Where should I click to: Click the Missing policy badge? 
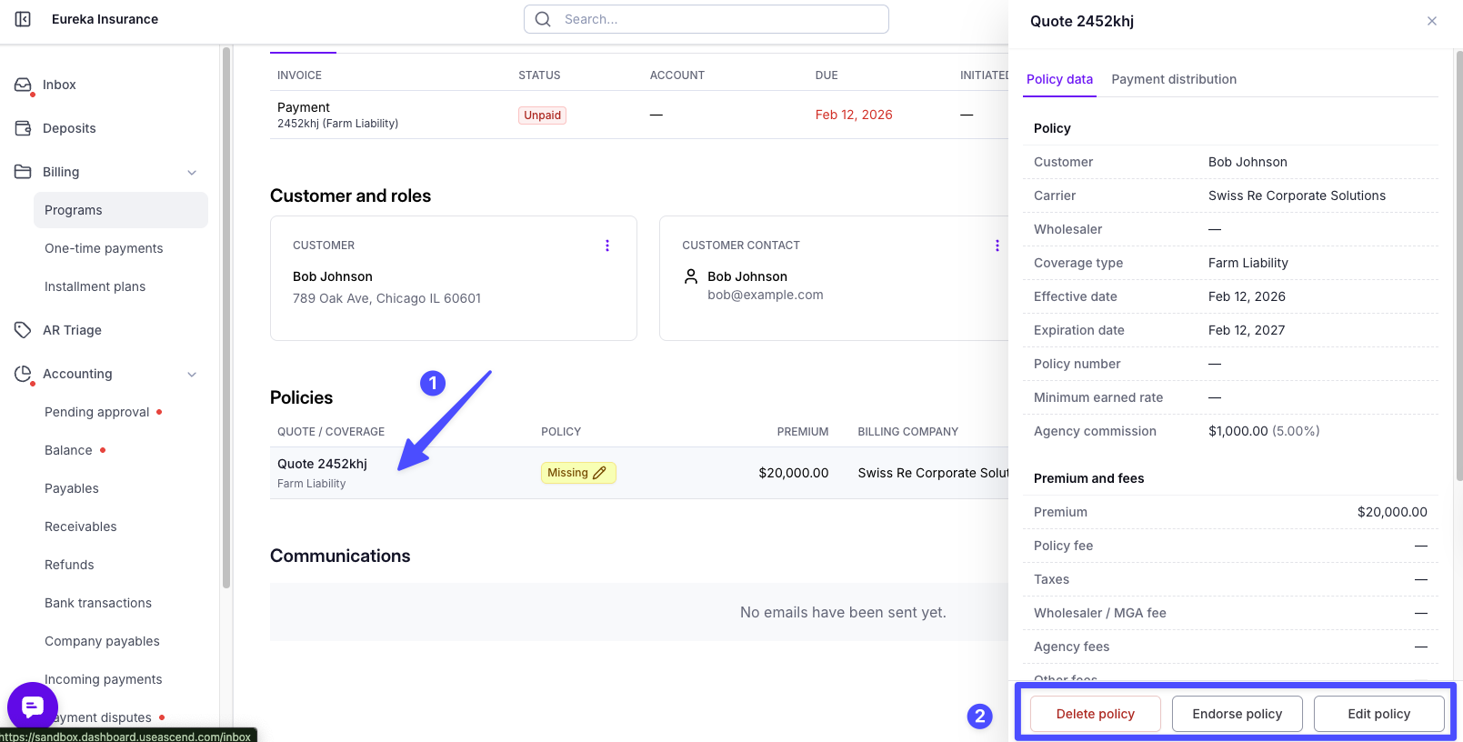pos(578,473)
